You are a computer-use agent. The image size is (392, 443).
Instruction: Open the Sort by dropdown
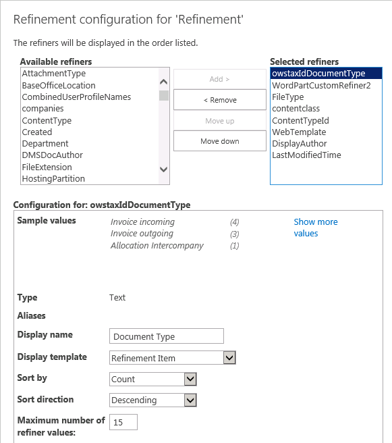153,379
